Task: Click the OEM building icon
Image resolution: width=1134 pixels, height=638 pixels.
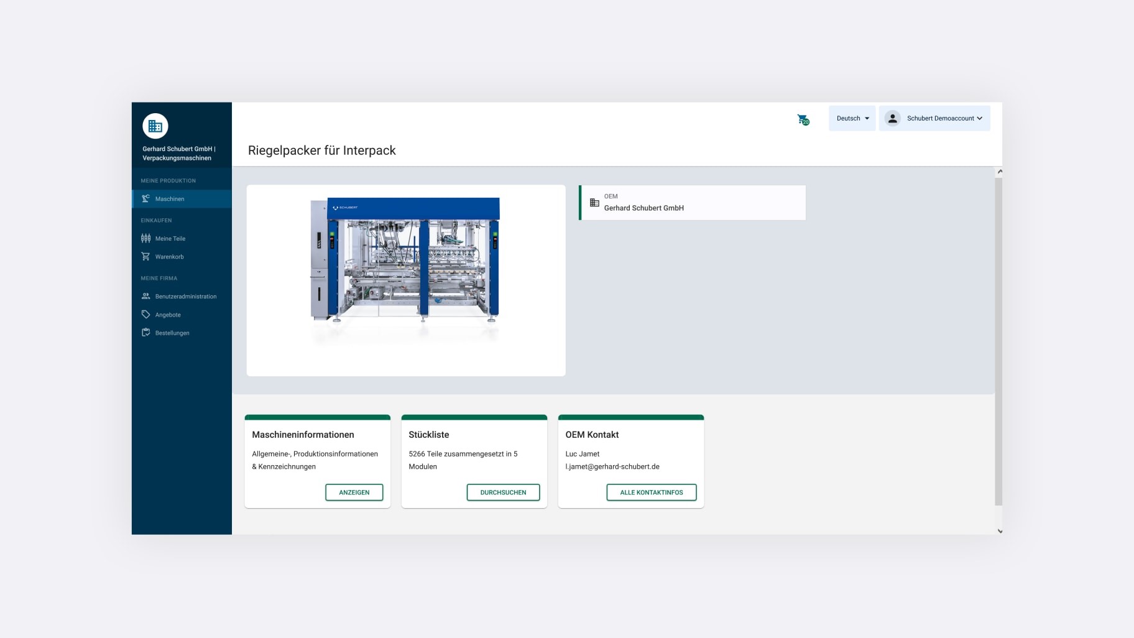Action: click(x=594, y=203)
